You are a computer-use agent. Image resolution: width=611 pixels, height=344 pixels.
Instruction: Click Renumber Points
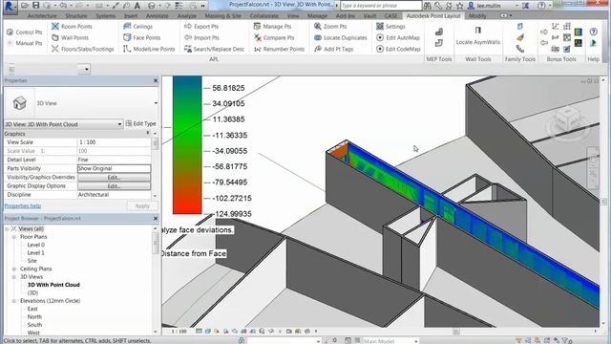(279, 49)
